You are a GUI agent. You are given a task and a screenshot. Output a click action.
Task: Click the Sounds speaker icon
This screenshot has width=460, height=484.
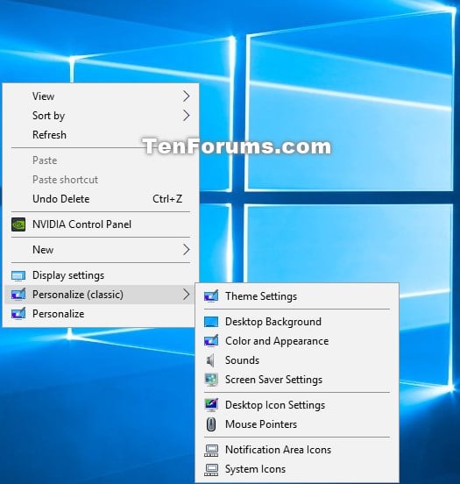210,360
